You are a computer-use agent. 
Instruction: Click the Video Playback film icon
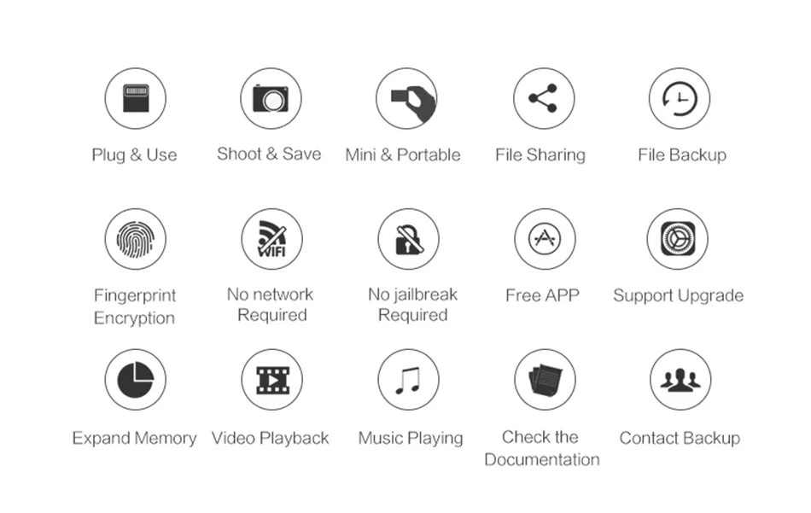[x=272, y=380]
